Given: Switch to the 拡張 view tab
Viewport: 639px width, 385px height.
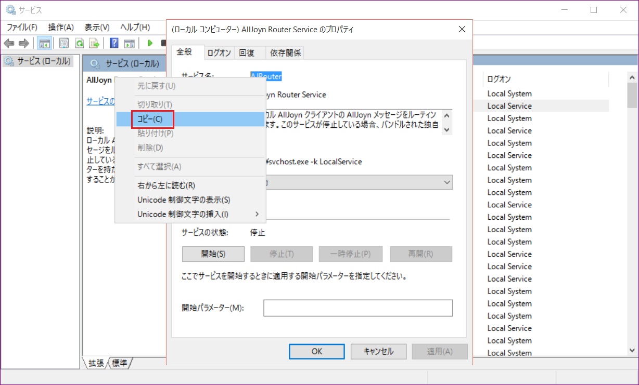Looking at the screenshot, I should pyautogui.click(x=96, y=363).
